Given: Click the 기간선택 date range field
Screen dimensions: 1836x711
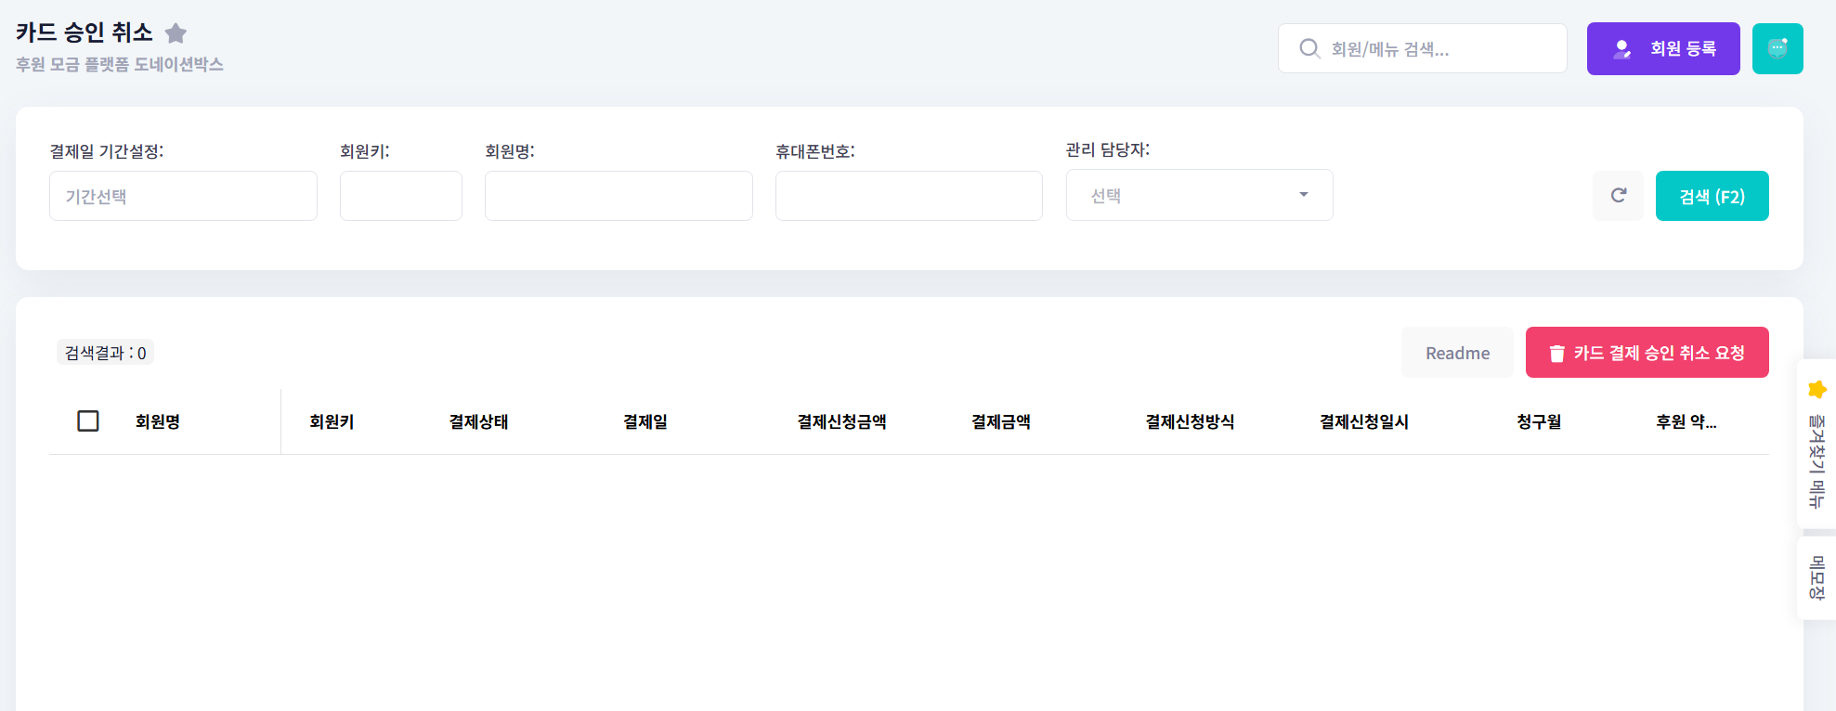Looking at the screenshot, I should coord(183,196).
